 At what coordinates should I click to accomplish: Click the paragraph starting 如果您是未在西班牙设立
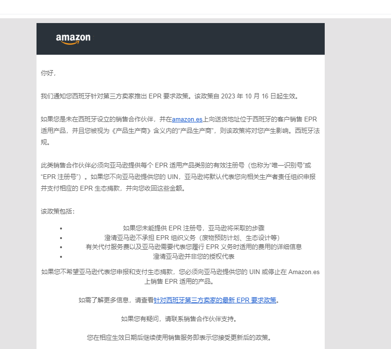click(x=180, y=131)
